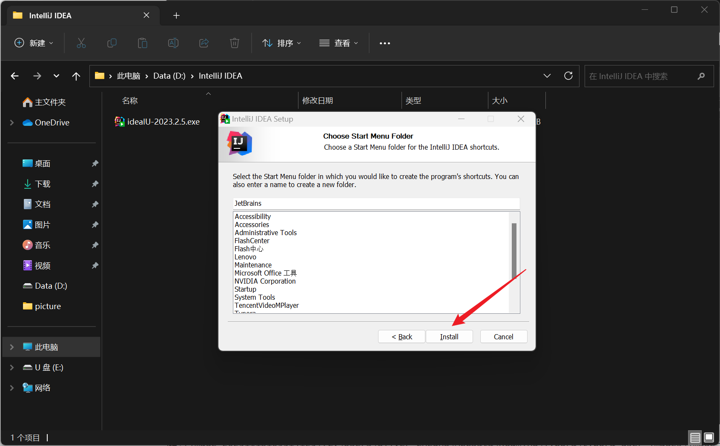The image size is (720, 446).
Task: Click the Rename icon in toolbar
Action: click(173, 43)
